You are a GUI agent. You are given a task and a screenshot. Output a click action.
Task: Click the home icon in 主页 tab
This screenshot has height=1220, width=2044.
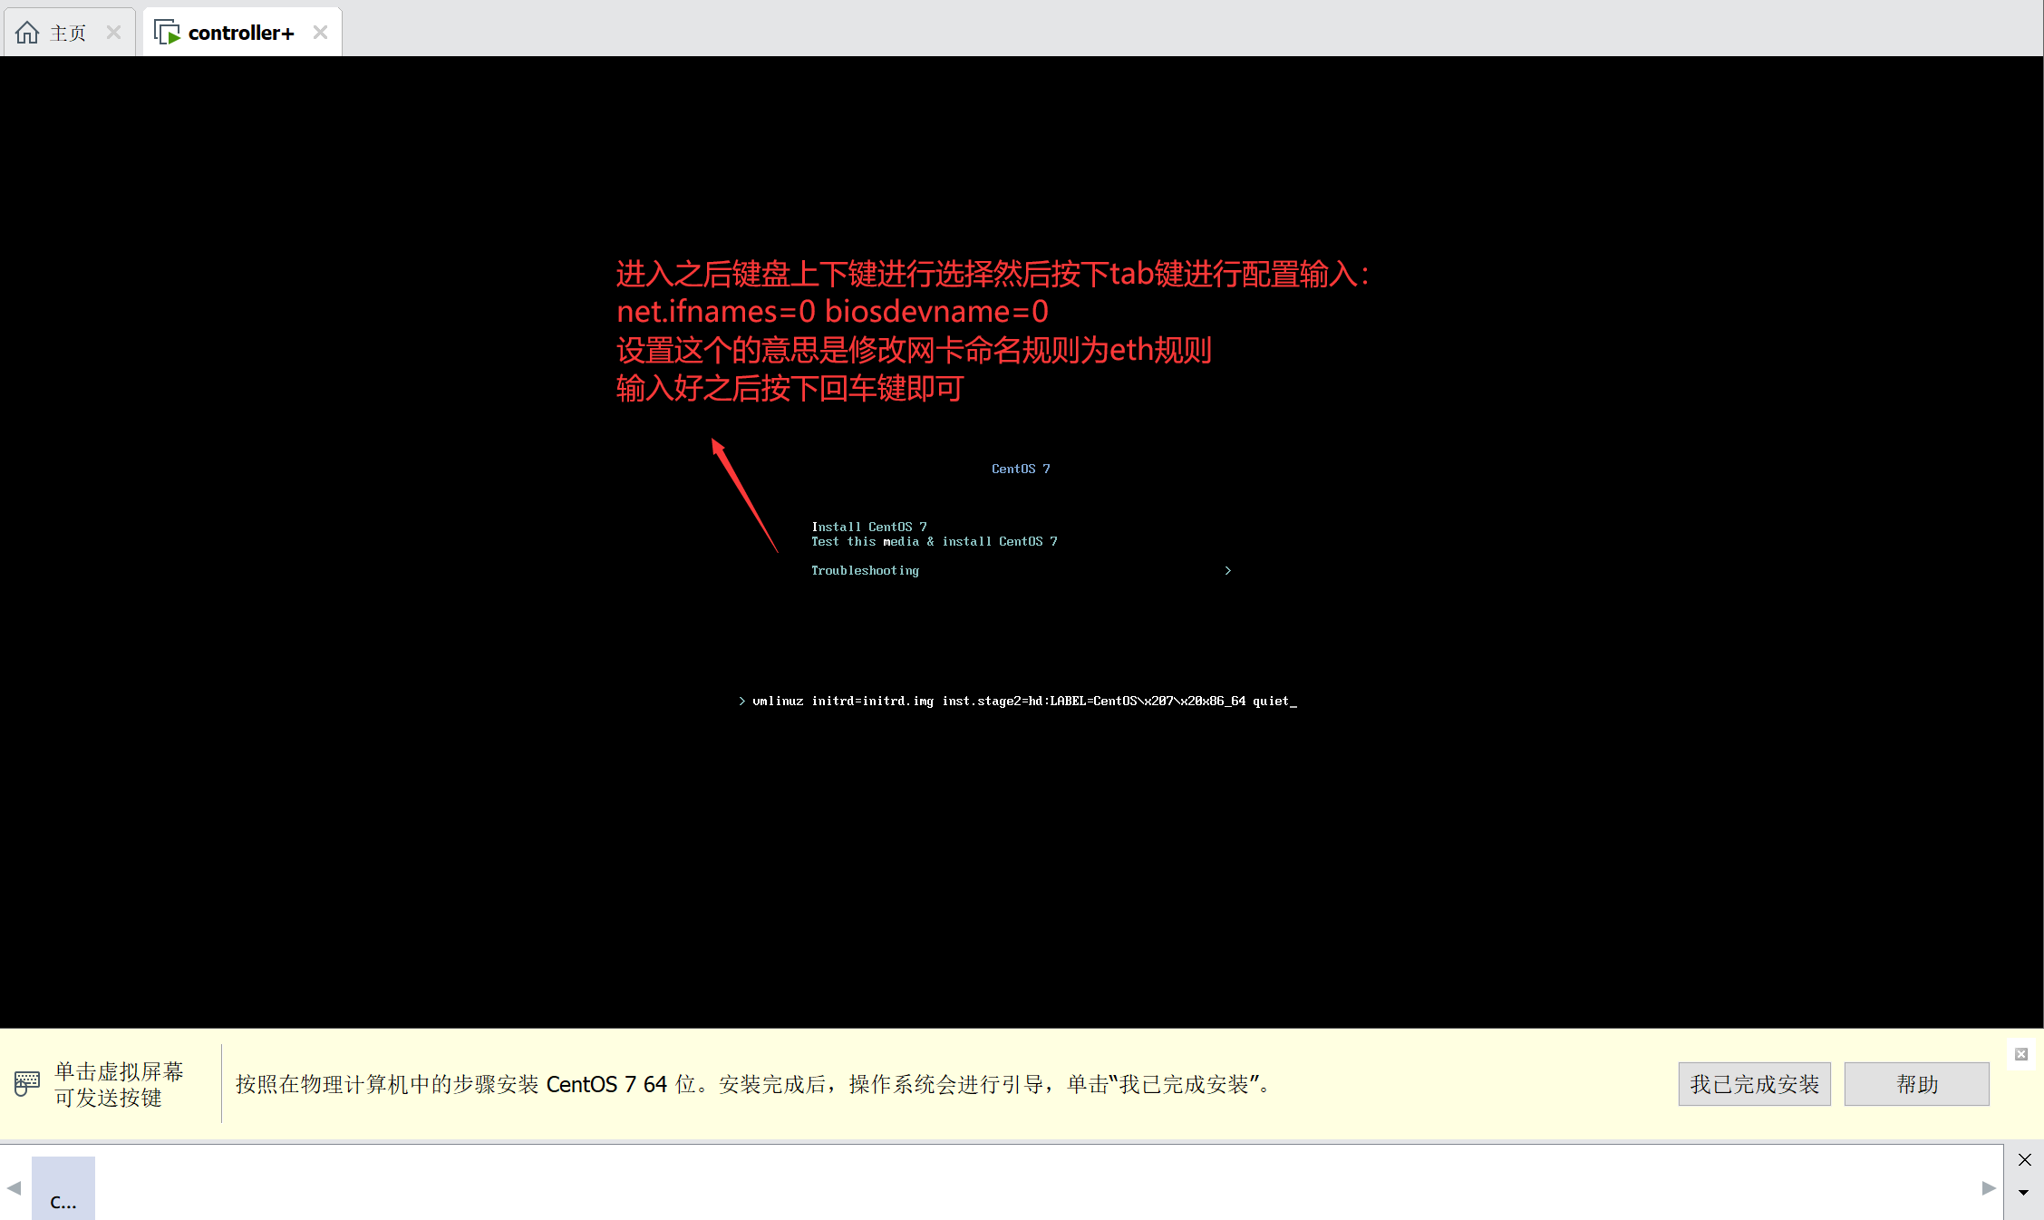(27, 33)
